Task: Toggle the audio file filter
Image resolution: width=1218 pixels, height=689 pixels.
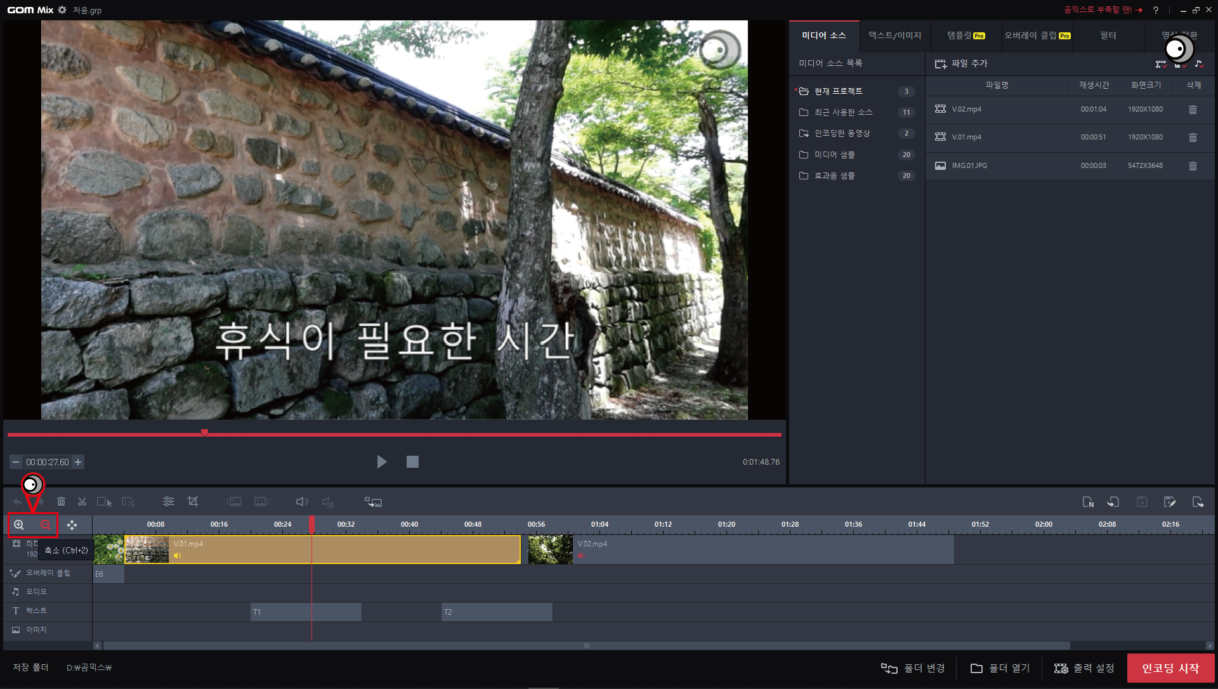Action: [x=1198, y=64]
